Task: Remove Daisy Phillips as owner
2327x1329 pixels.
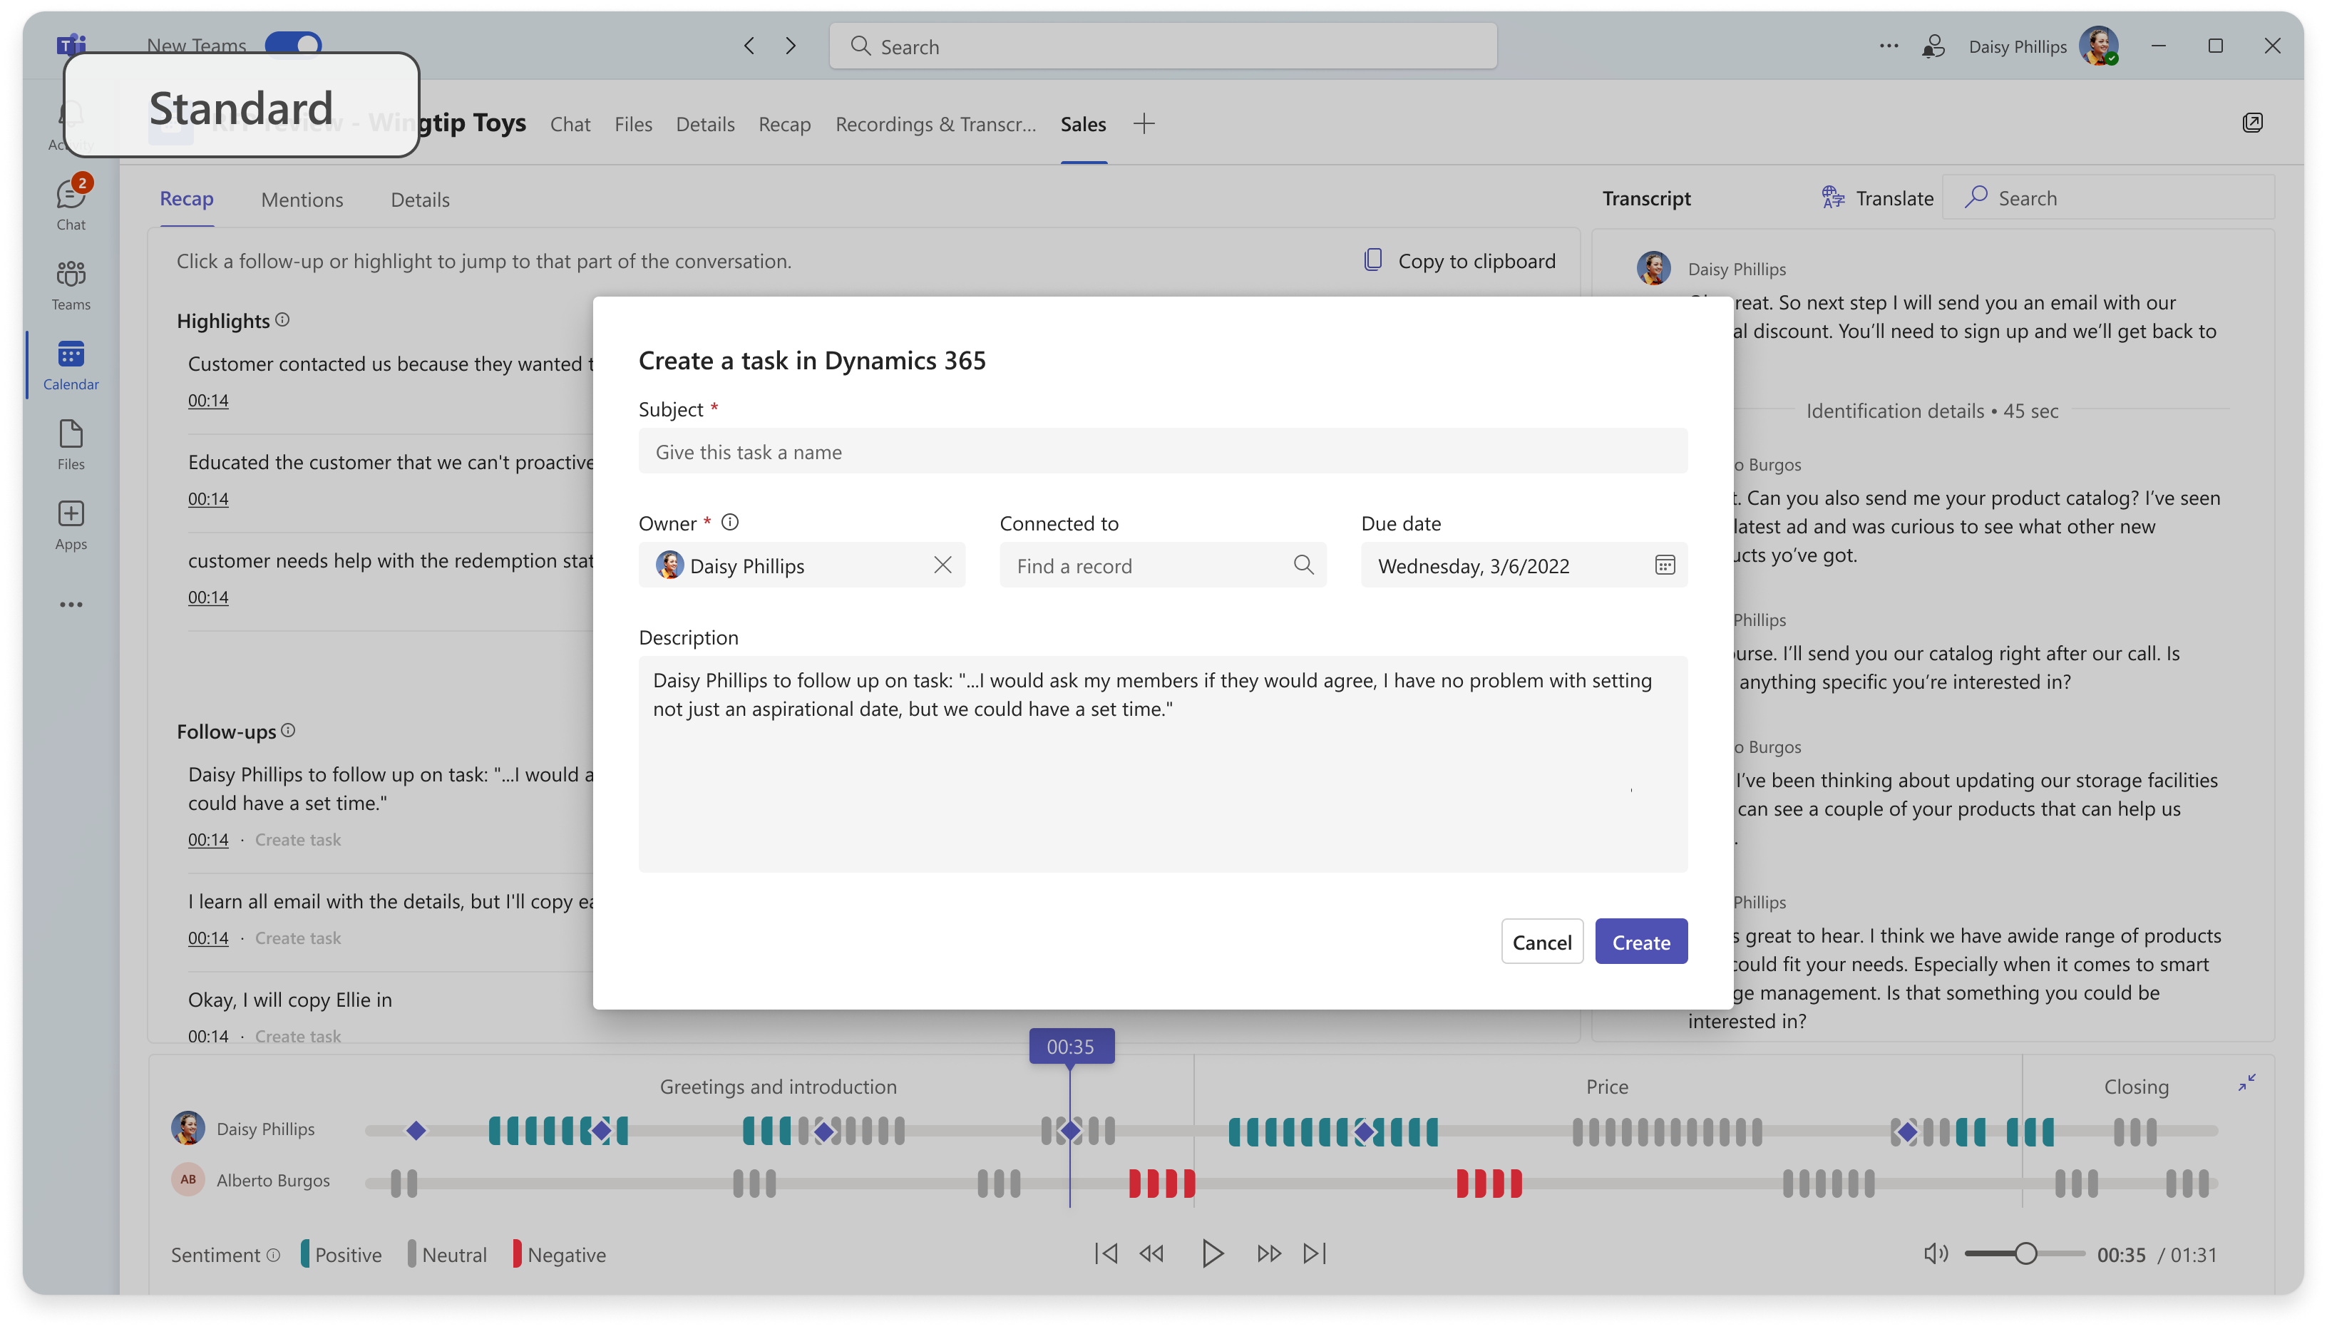Action: click(942, 565)
